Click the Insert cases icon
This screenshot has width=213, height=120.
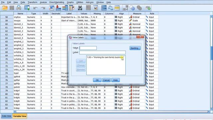(x=89, y=8)
